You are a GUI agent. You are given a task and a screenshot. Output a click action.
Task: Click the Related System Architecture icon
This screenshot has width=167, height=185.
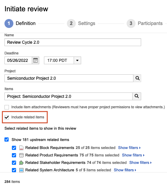[x=21, y=170]
